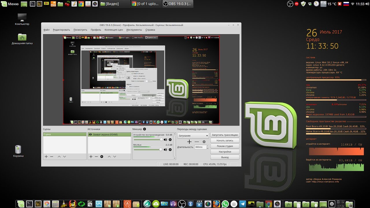Open the Профиль menu
370x208 pixels.
96,30
